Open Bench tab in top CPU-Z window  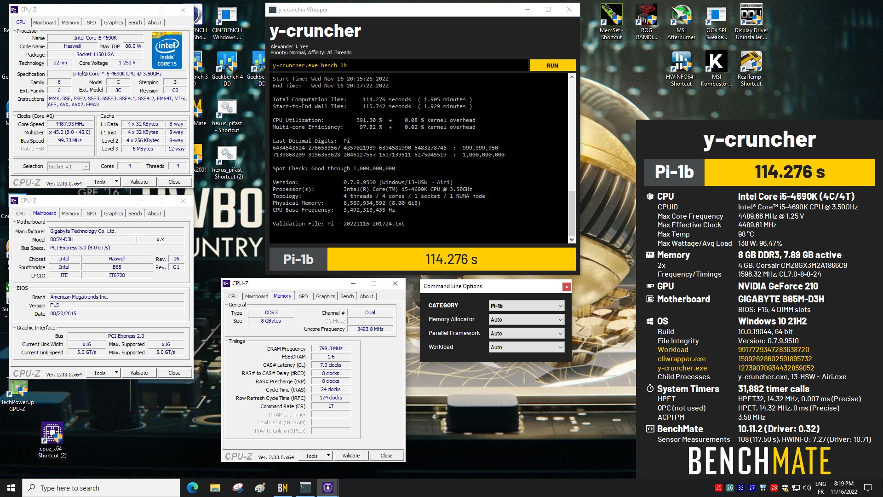coord(135,23)
